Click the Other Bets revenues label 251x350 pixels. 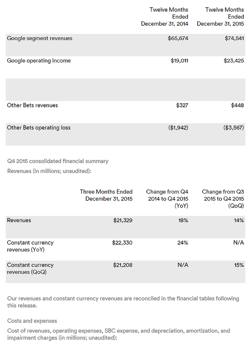[32, 105]
